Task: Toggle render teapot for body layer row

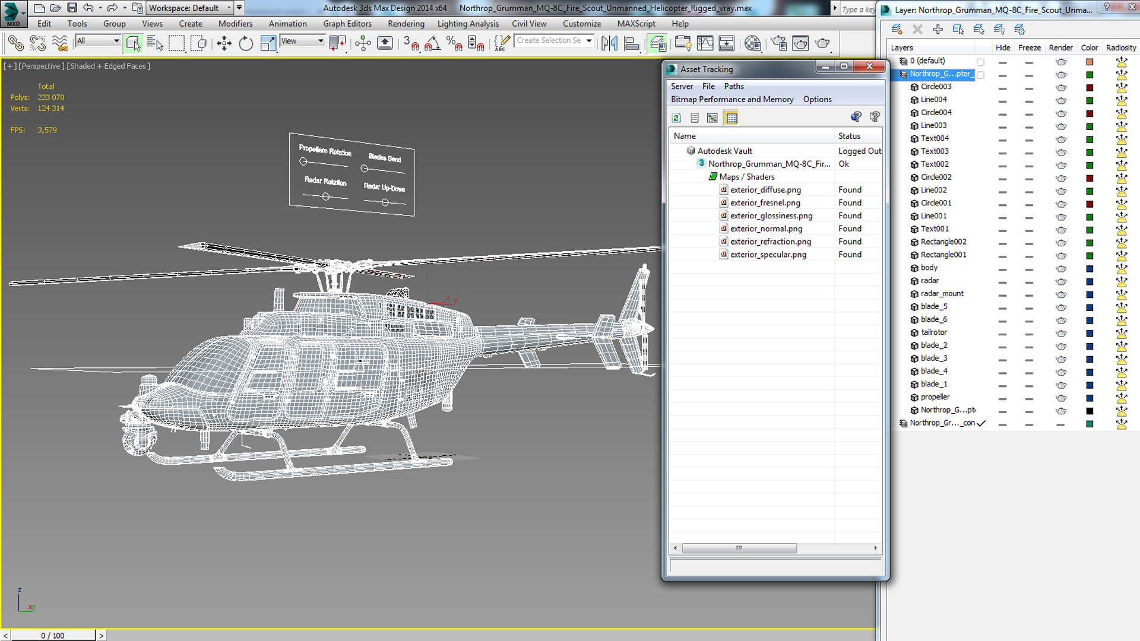Action: (x=1061, y=268)
